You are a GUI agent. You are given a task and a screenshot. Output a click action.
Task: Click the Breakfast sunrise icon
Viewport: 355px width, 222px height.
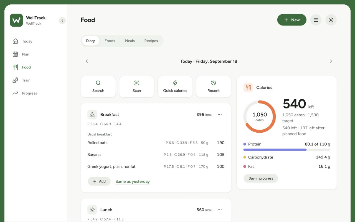coord(92,115)
